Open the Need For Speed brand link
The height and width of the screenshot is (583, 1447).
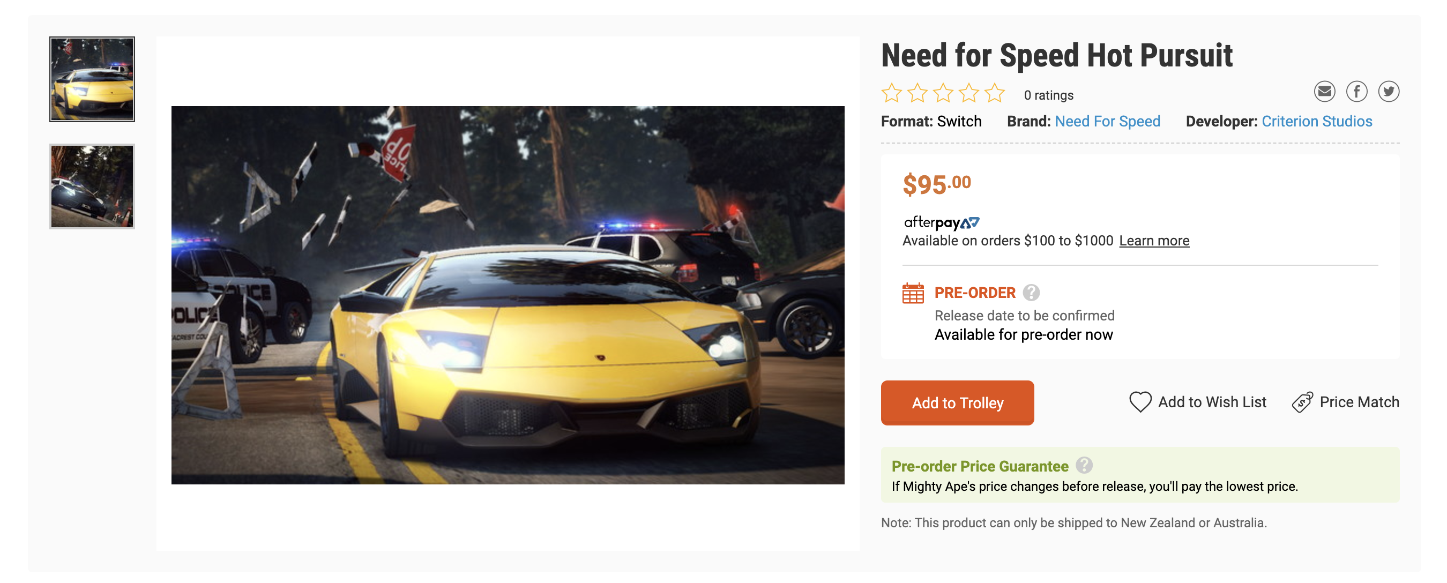coord(1107,121)
